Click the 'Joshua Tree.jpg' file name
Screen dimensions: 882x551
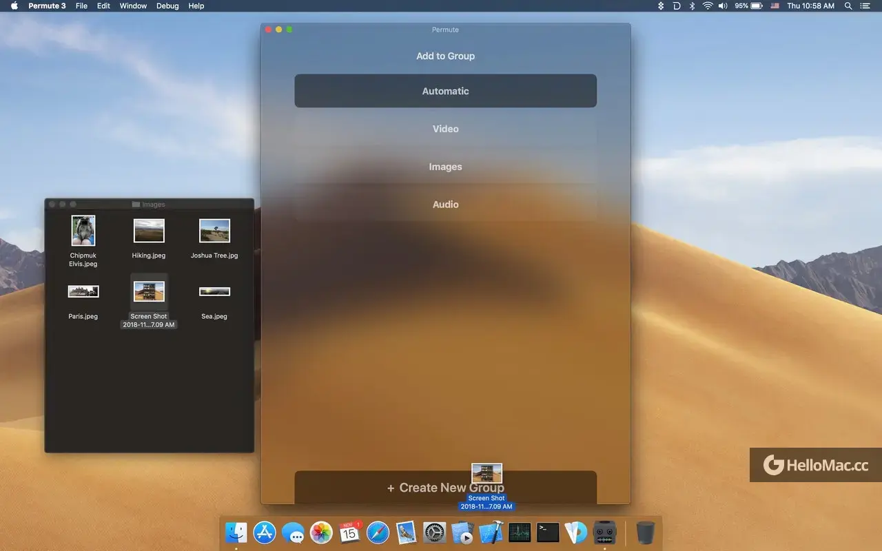(214, 256)
